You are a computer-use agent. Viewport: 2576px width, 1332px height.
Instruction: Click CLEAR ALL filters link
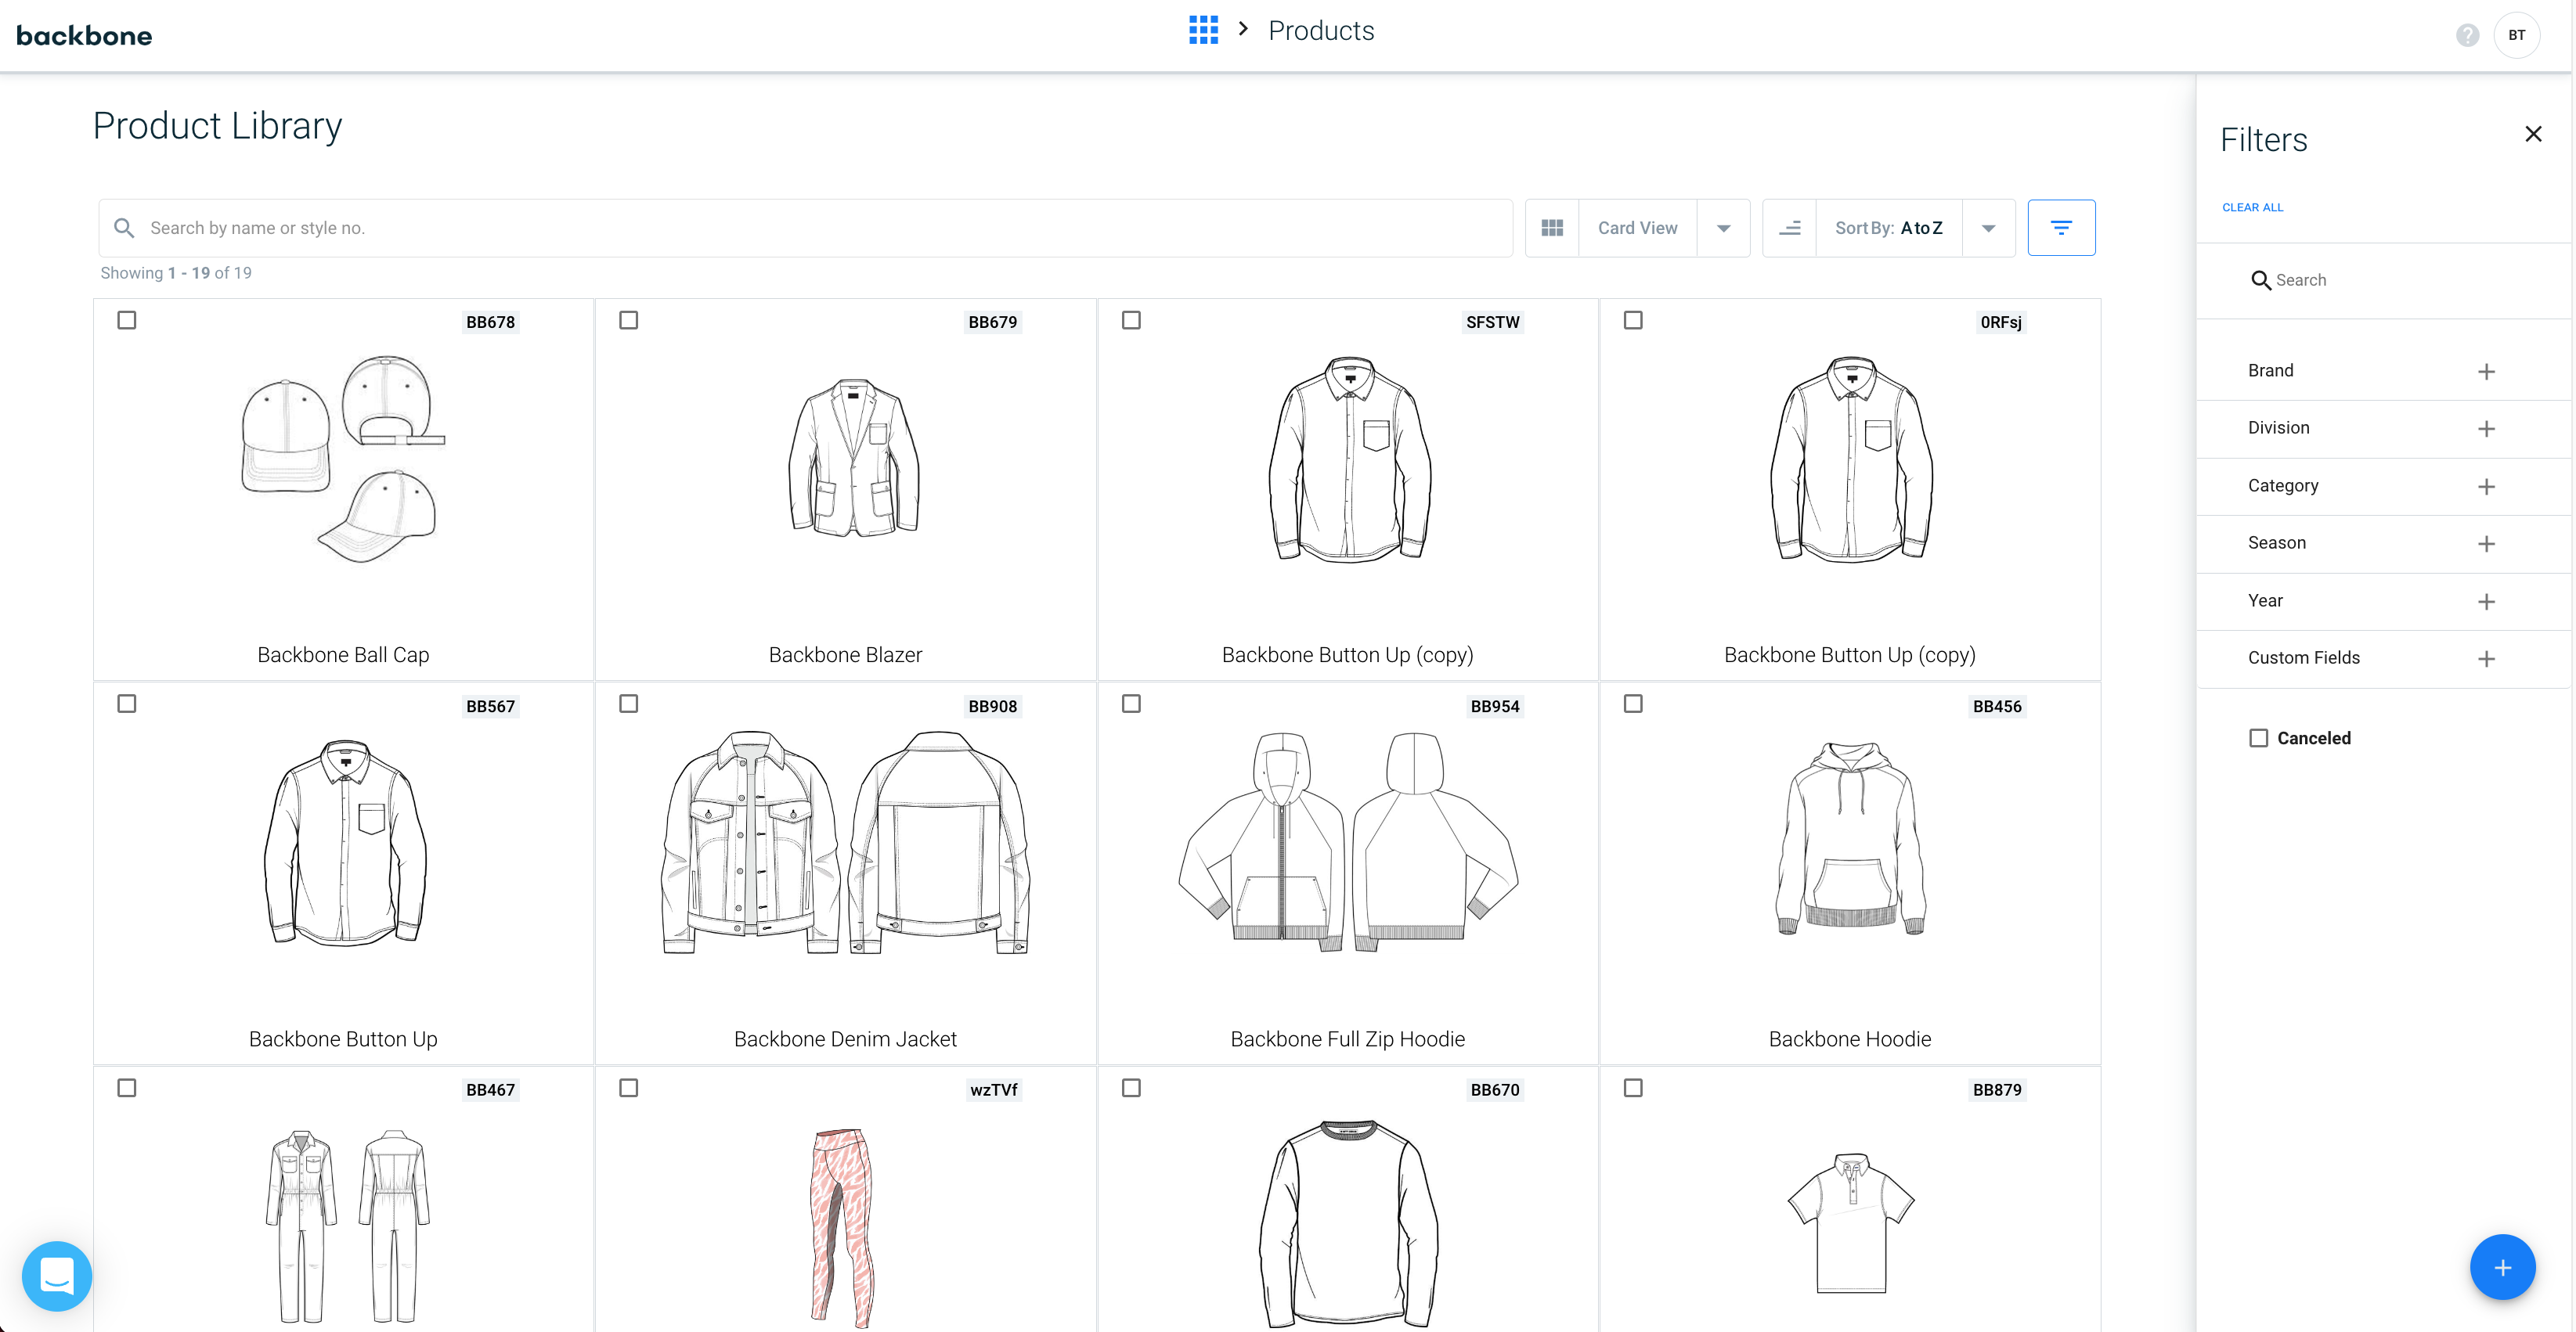coord(2252,208)
